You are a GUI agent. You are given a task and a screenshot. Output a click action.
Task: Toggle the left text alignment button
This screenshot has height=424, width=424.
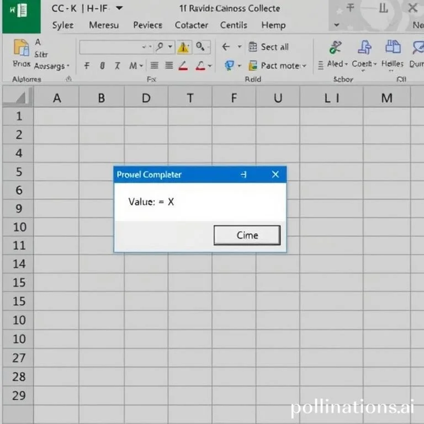pos(155,66)
